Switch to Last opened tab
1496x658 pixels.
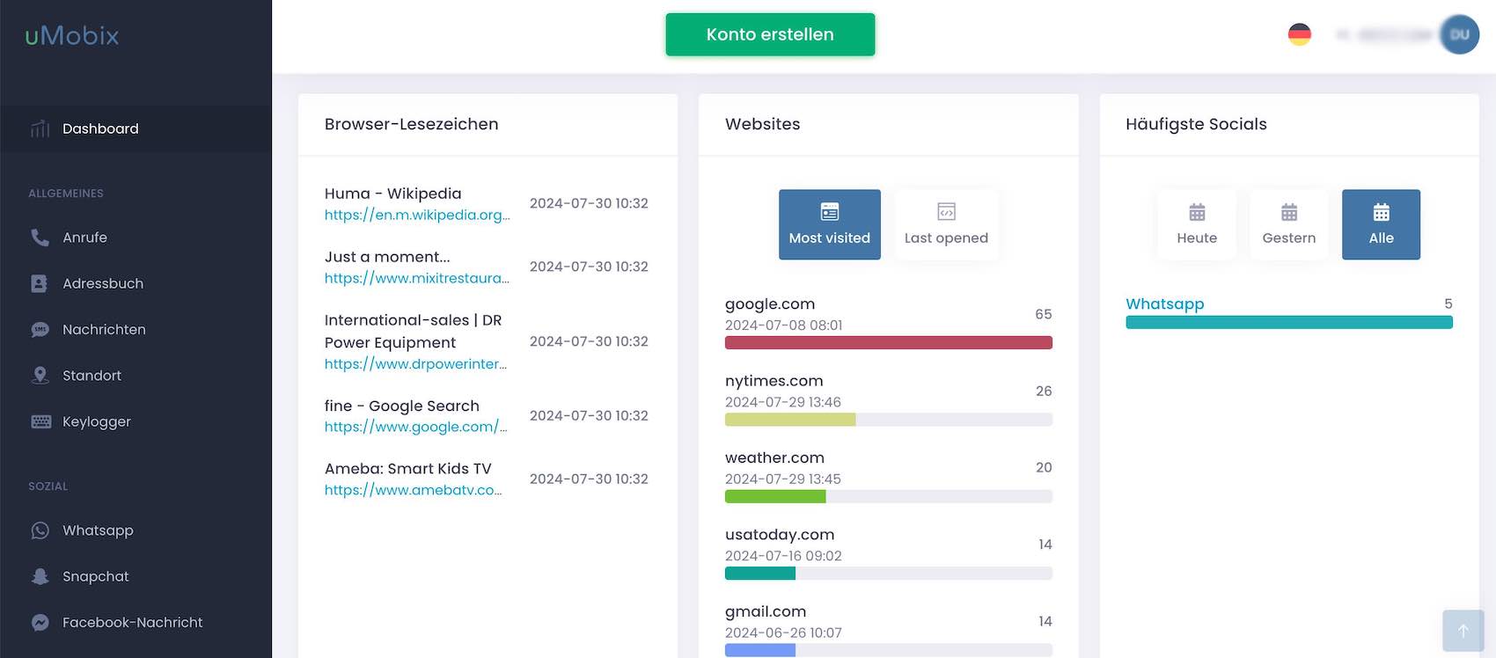tap(946, 224)
